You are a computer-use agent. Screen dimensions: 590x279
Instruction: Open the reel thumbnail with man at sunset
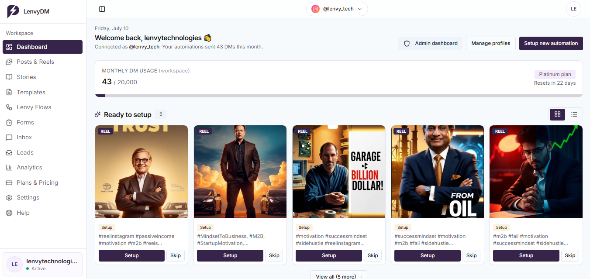coord(240,172)
